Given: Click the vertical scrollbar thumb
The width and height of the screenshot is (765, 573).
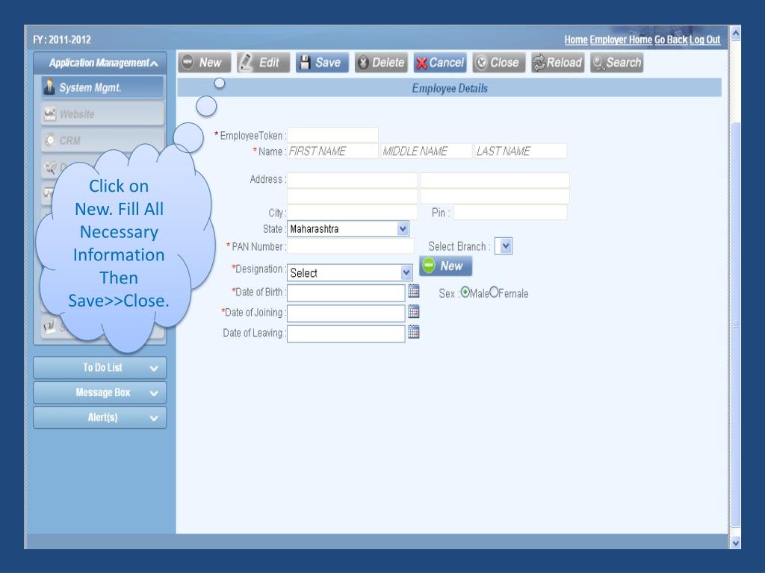Looking at the screenshot, I should 736,324.
